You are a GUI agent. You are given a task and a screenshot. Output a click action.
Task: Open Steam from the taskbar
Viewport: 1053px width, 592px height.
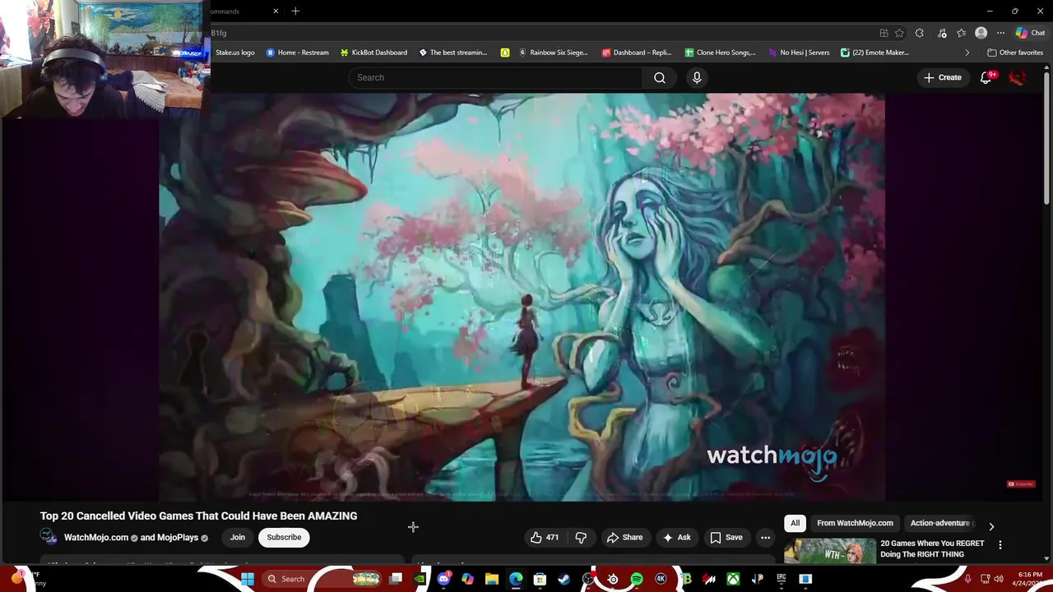coord(564,579)
